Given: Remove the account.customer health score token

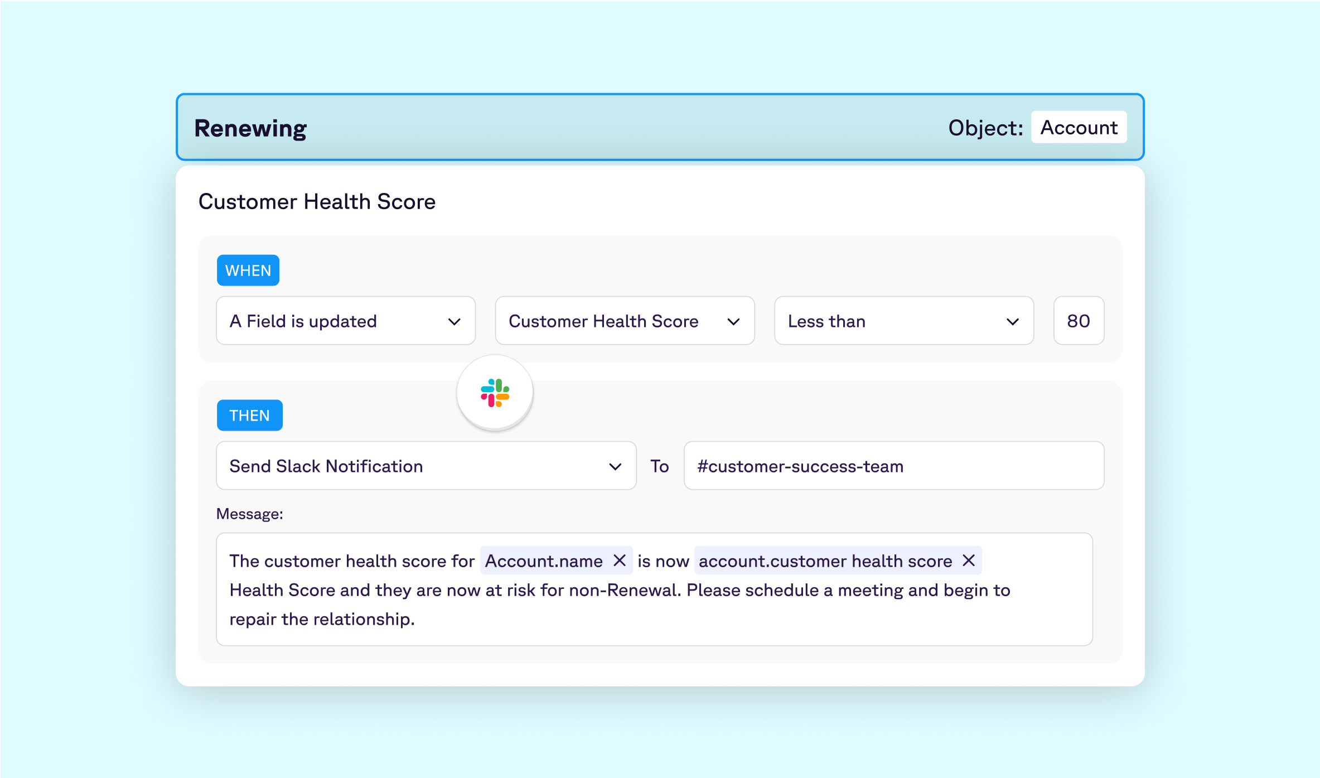Looking at the screenshot, I should (969, 560).
